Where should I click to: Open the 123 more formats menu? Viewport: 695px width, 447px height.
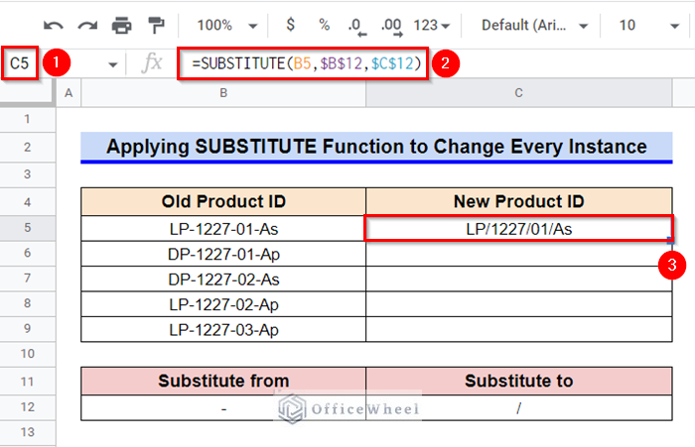(x=431, y=26)
